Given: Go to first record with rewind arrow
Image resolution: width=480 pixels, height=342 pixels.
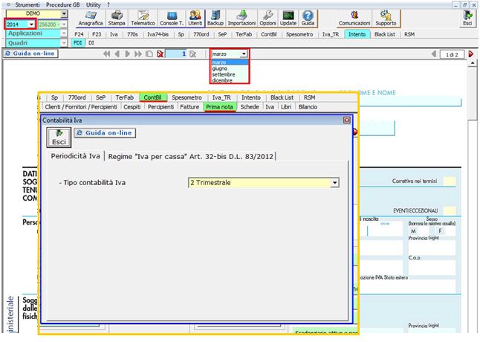Looking at the screenshot, I should coord(106,54).
